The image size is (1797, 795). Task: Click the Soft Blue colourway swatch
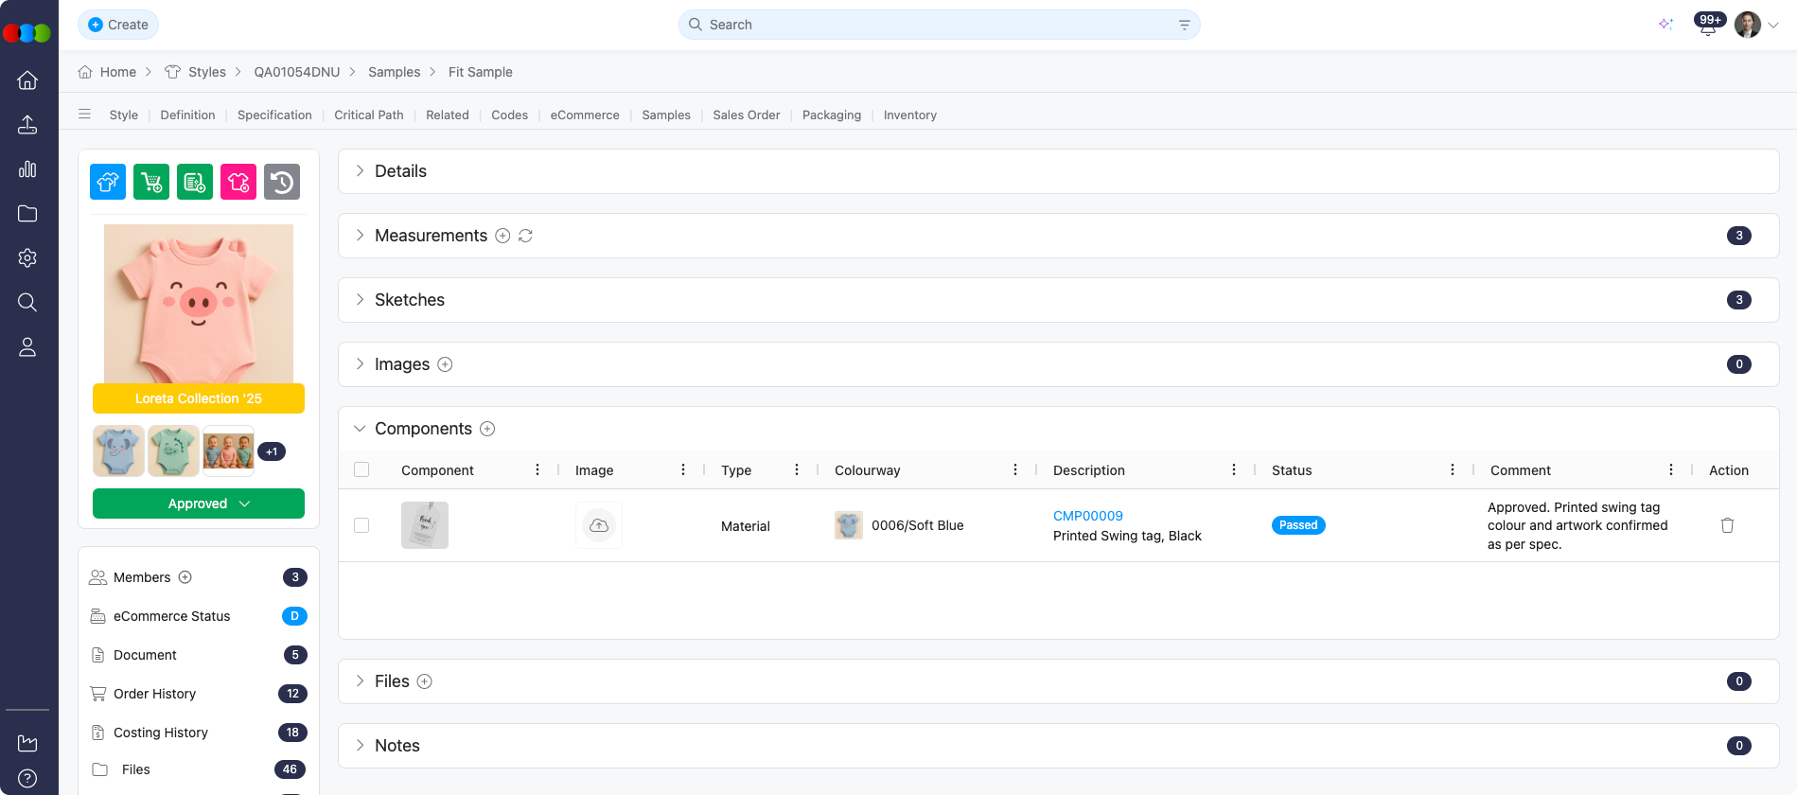coord(849,525)
